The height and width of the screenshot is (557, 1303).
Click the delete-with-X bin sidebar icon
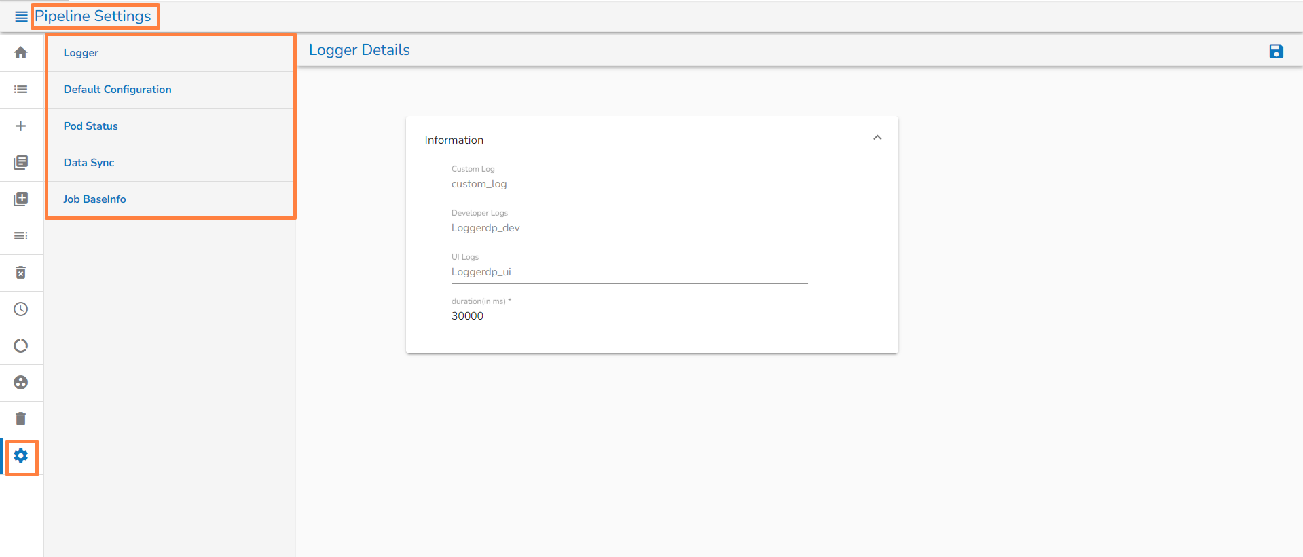[21, 273]
